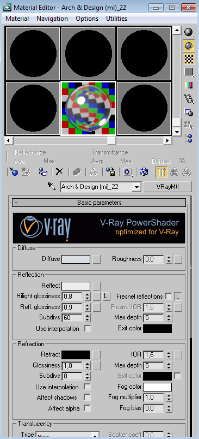The width and height of the screenshot is (199, 439).
Task: Click the Material/Map Navigator icon
Action: pyautogui.click(x=189, y=138)
